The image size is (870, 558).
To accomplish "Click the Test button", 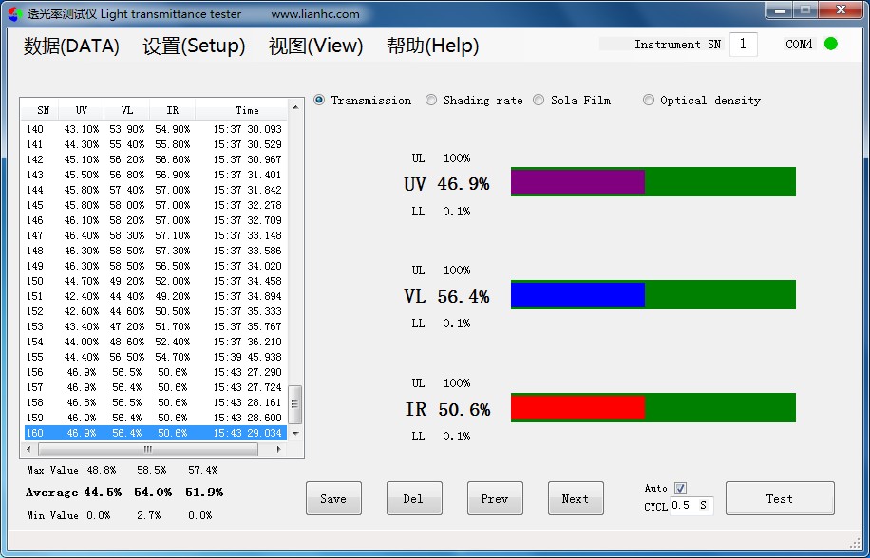I will (780, 498).
